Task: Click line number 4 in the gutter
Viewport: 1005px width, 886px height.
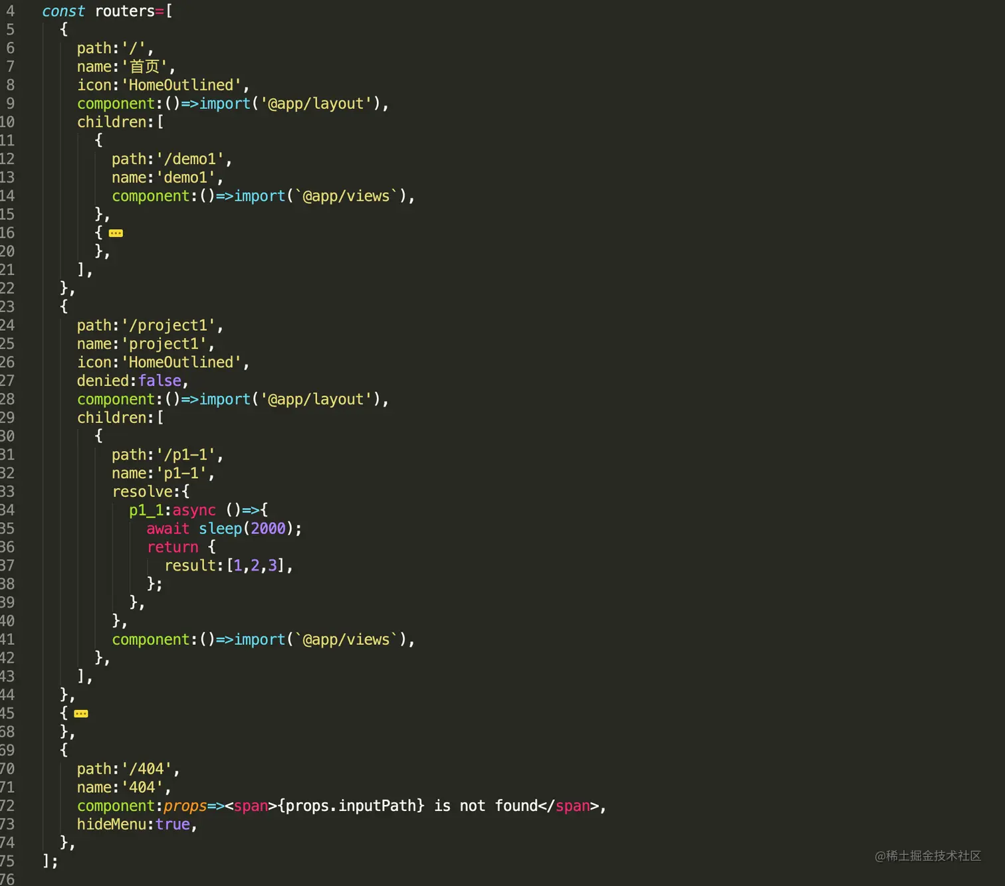Action: [x=10, y=11]
